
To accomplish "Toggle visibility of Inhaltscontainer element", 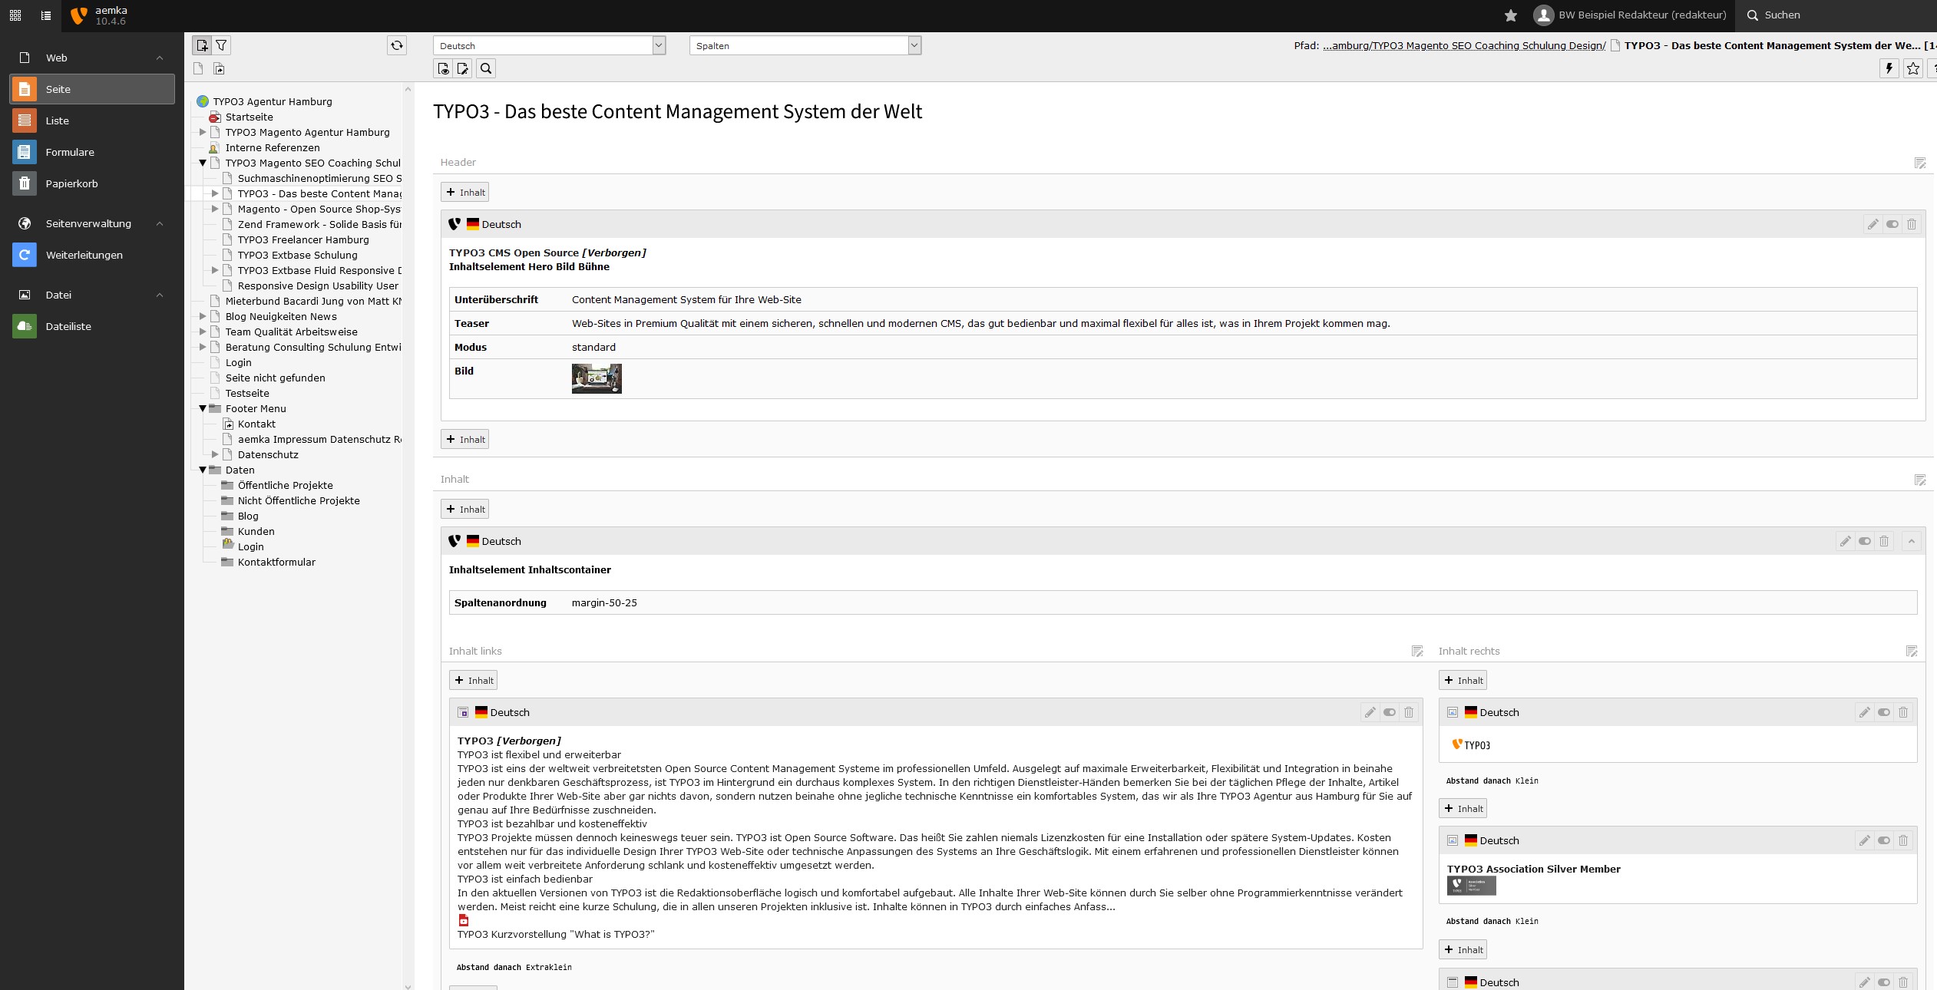I will [x=1865, y=541].
